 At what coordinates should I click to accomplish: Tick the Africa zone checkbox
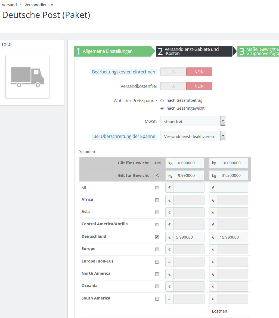tap(157, 200)
